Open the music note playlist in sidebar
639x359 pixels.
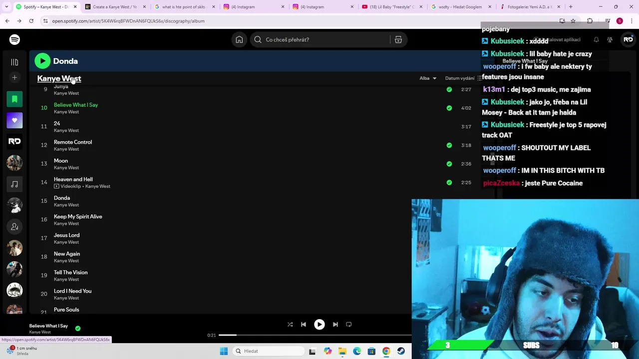coord(14,184)
